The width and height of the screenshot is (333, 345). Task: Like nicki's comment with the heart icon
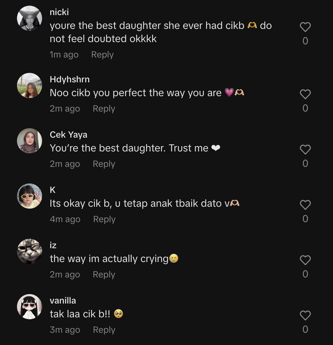[x=305, y=27]
